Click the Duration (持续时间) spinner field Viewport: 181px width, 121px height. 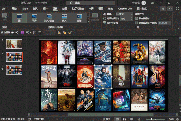point(126,19)
